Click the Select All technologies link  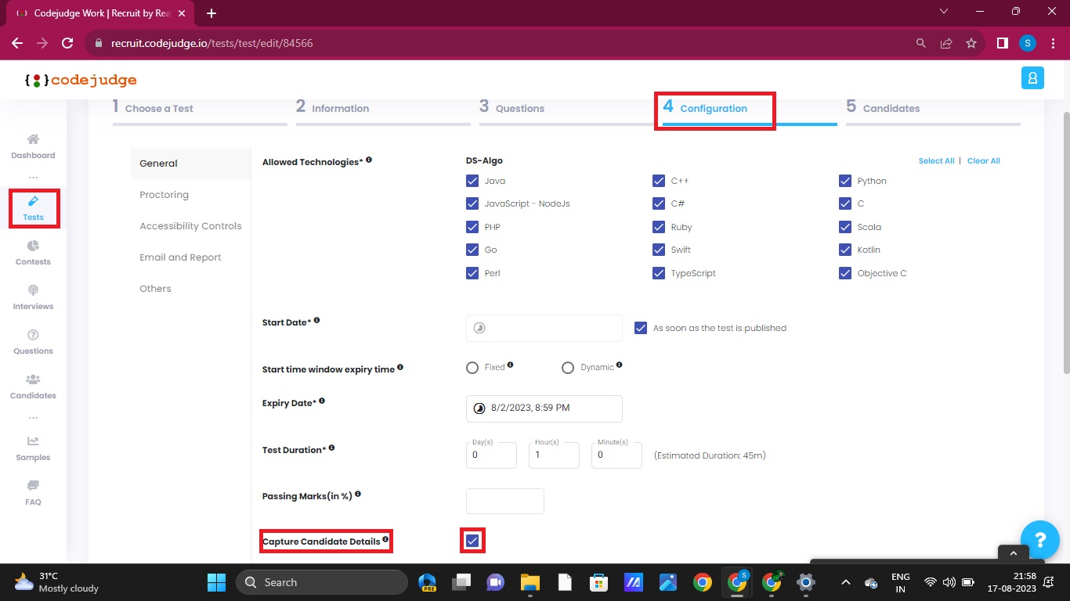(x=936, y=160)
